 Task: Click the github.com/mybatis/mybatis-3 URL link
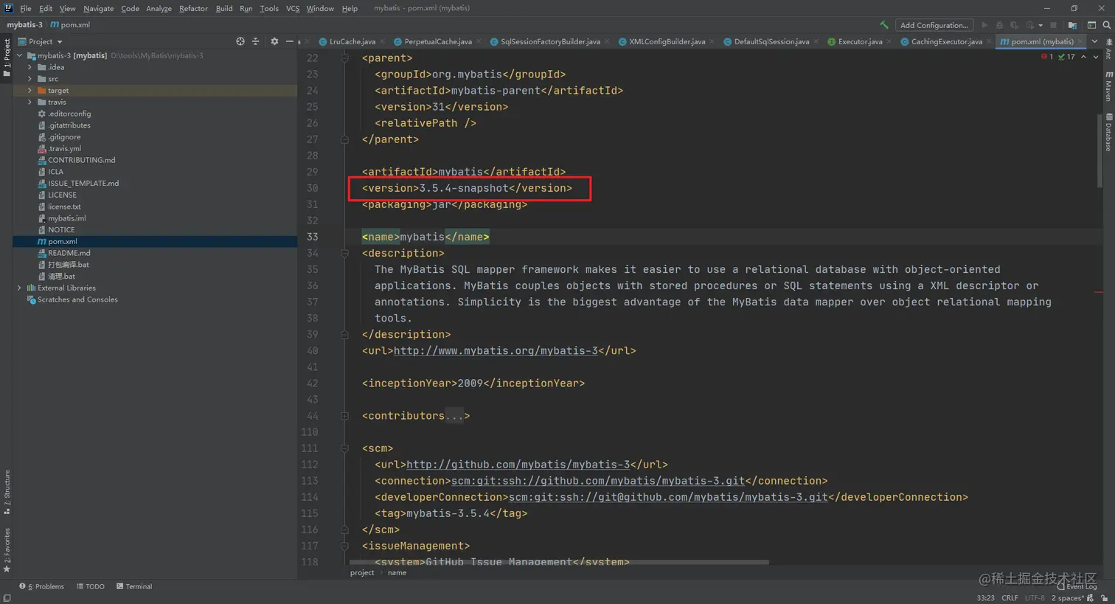click(x=518, y=465)
